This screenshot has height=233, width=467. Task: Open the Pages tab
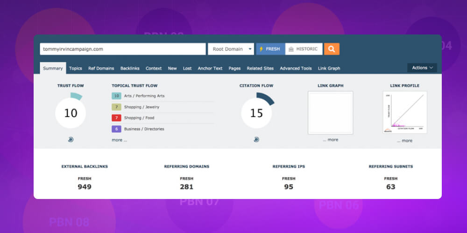(234, 69)
